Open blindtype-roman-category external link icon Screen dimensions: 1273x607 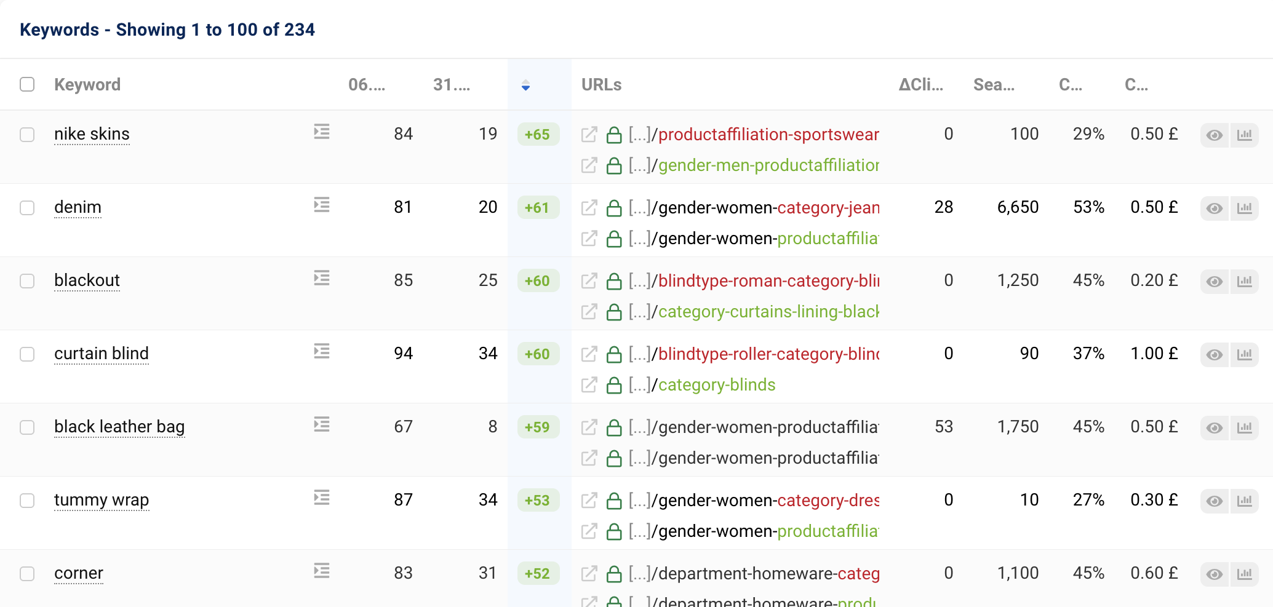point(589,281)
